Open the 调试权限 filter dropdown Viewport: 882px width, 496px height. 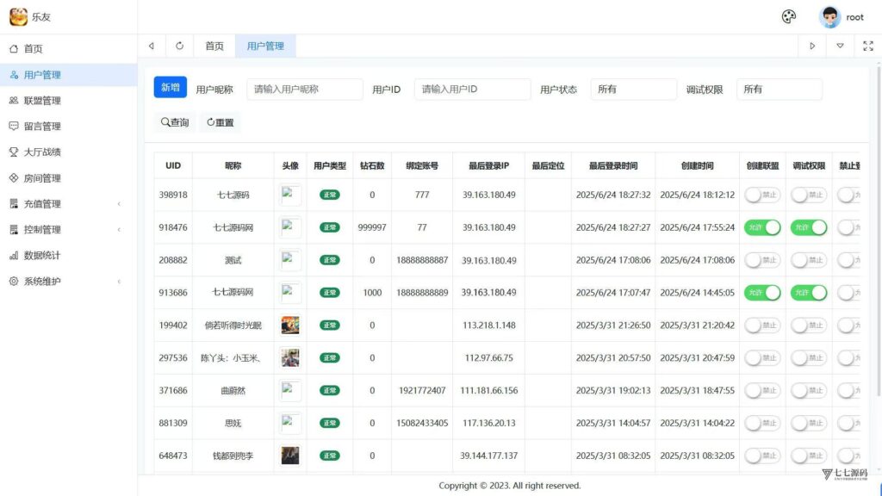(779, 89)
